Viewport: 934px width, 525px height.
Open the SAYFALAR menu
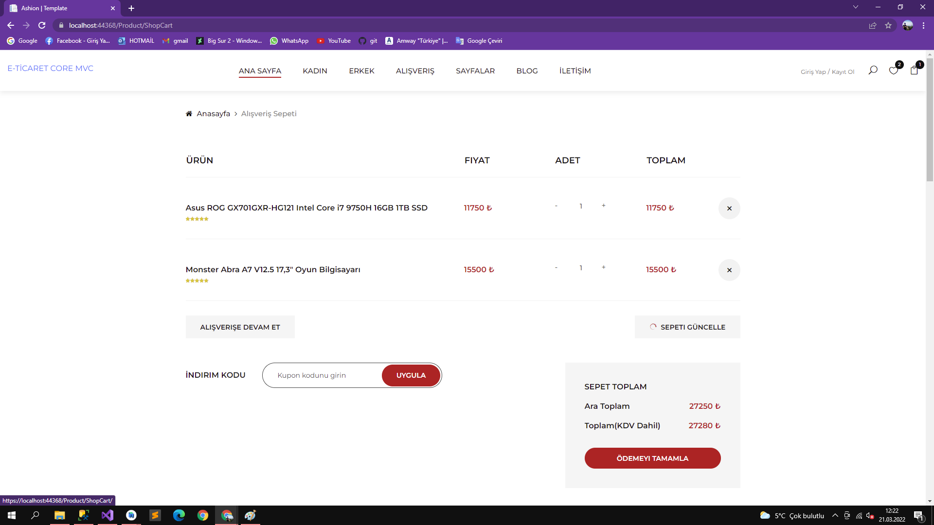(475, 71)
